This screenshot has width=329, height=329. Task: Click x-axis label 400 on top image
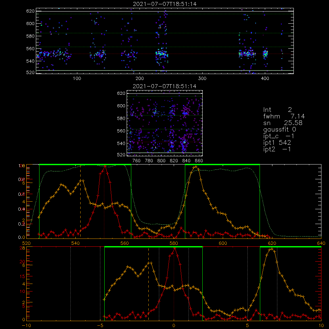tap(265, 79)
